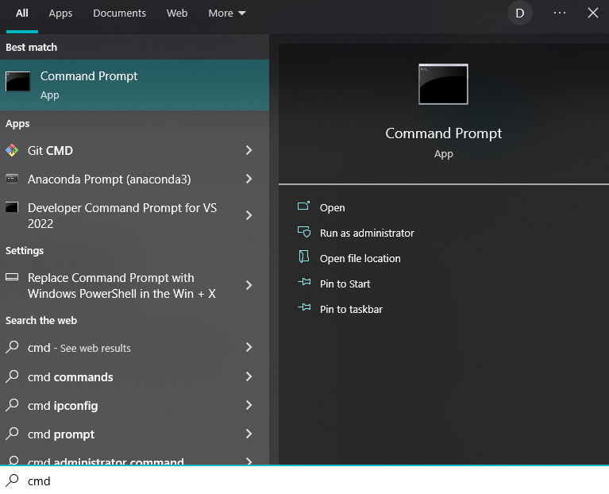Viewport: 609px width, 494px height.
Task: Open the More dropdown menu
Action: point(227,14)
